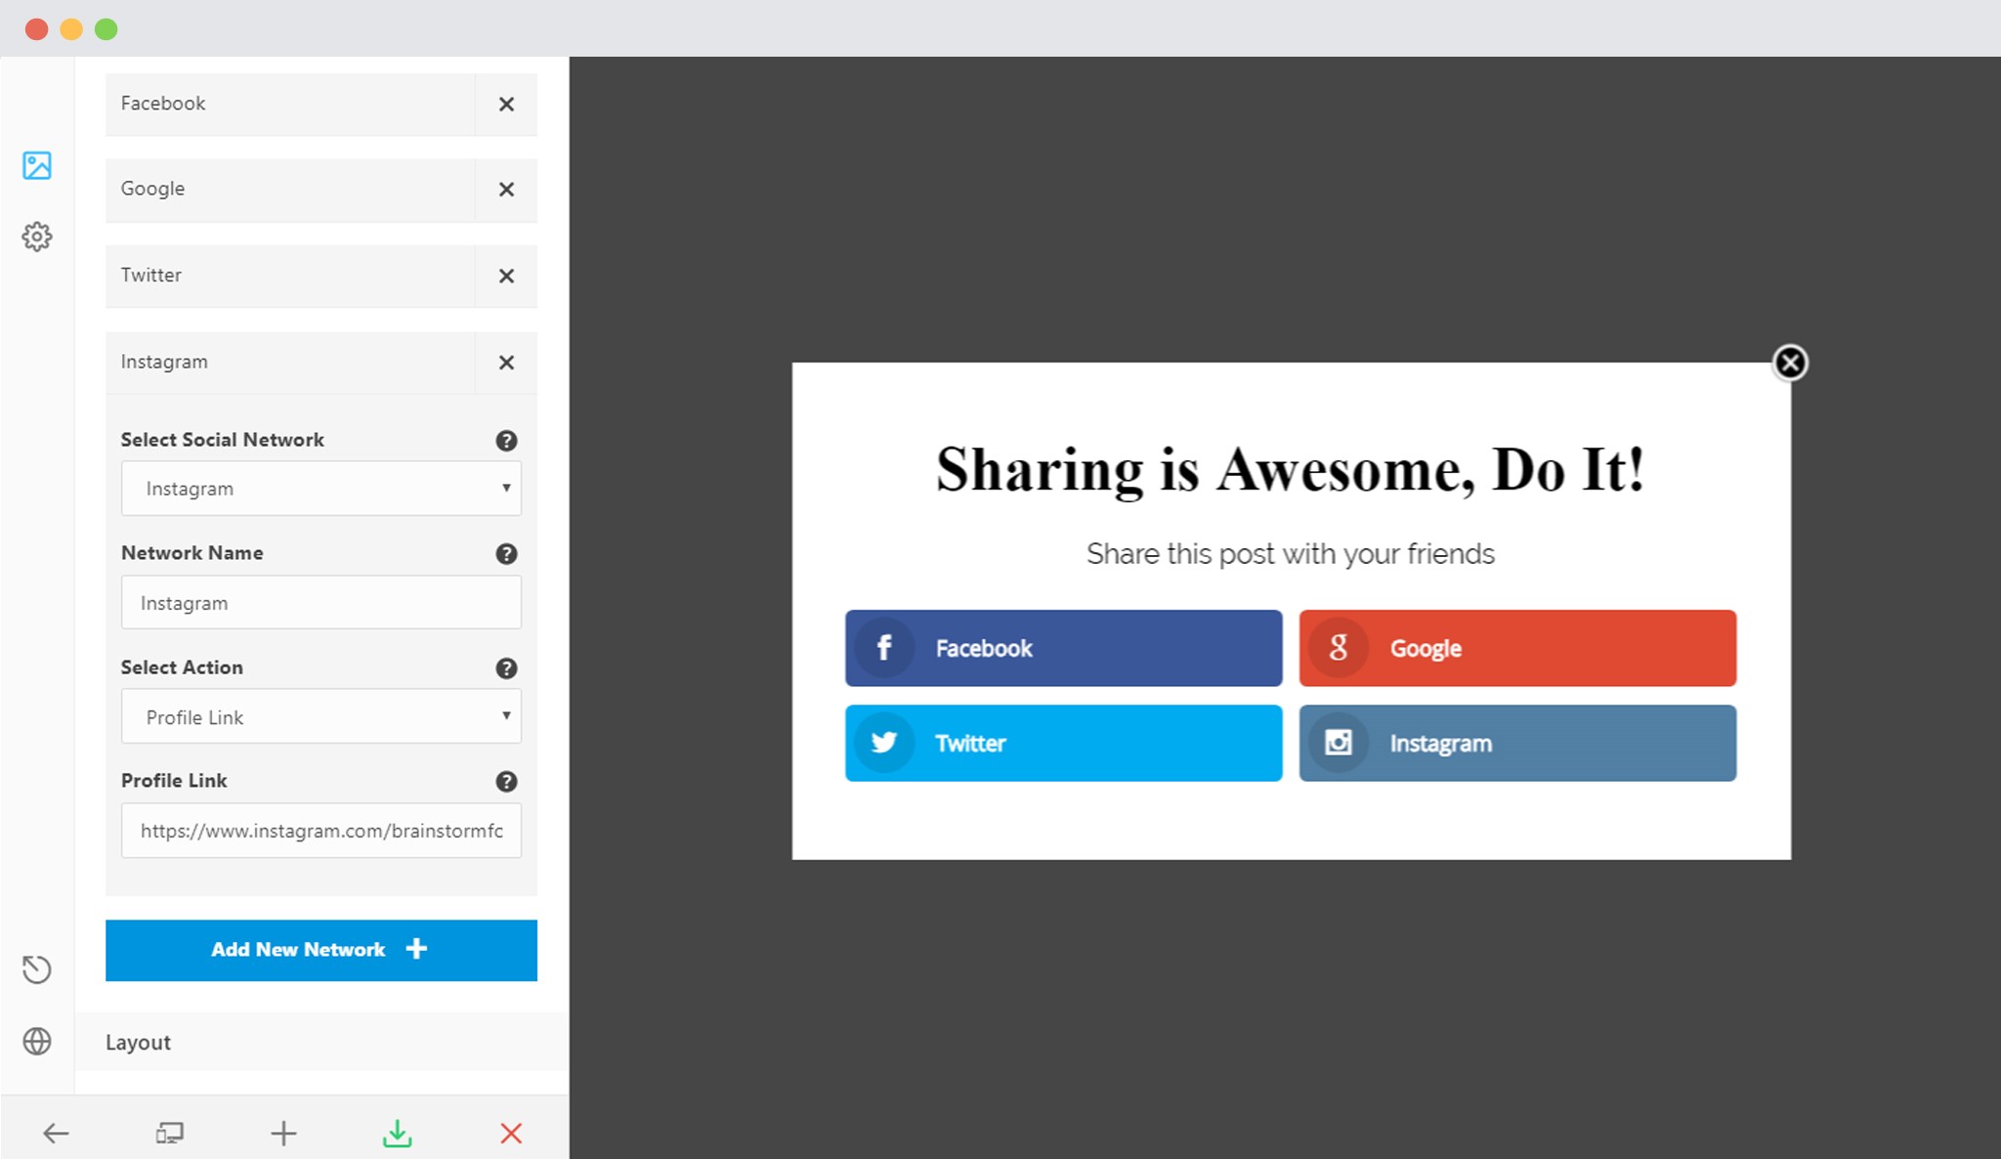The height and width of the screenshot is (1159, 2001).
Task: Remove the Twitter network row
Action: click(506, 276)
